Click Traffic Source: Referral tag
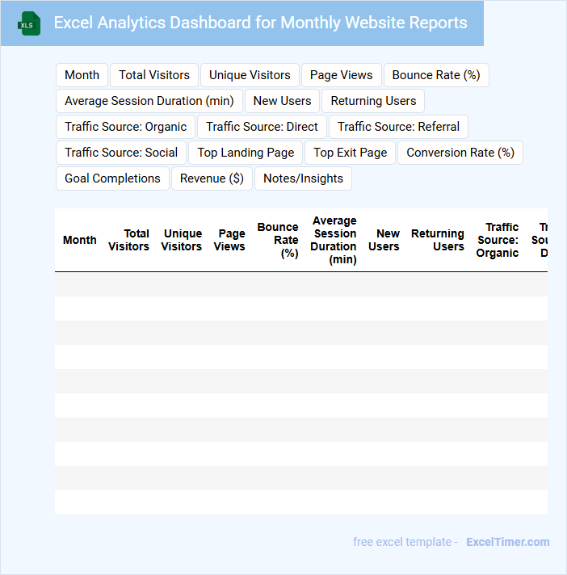Image resolution: width=567 pixels, height=575 pixels. pos(399,127)
